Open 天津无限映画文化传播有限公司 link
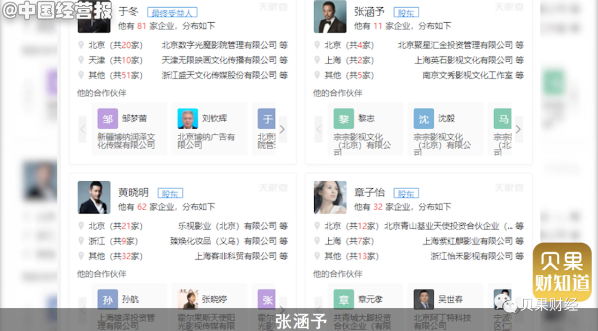598x331 pixels. tap(219, 60)
